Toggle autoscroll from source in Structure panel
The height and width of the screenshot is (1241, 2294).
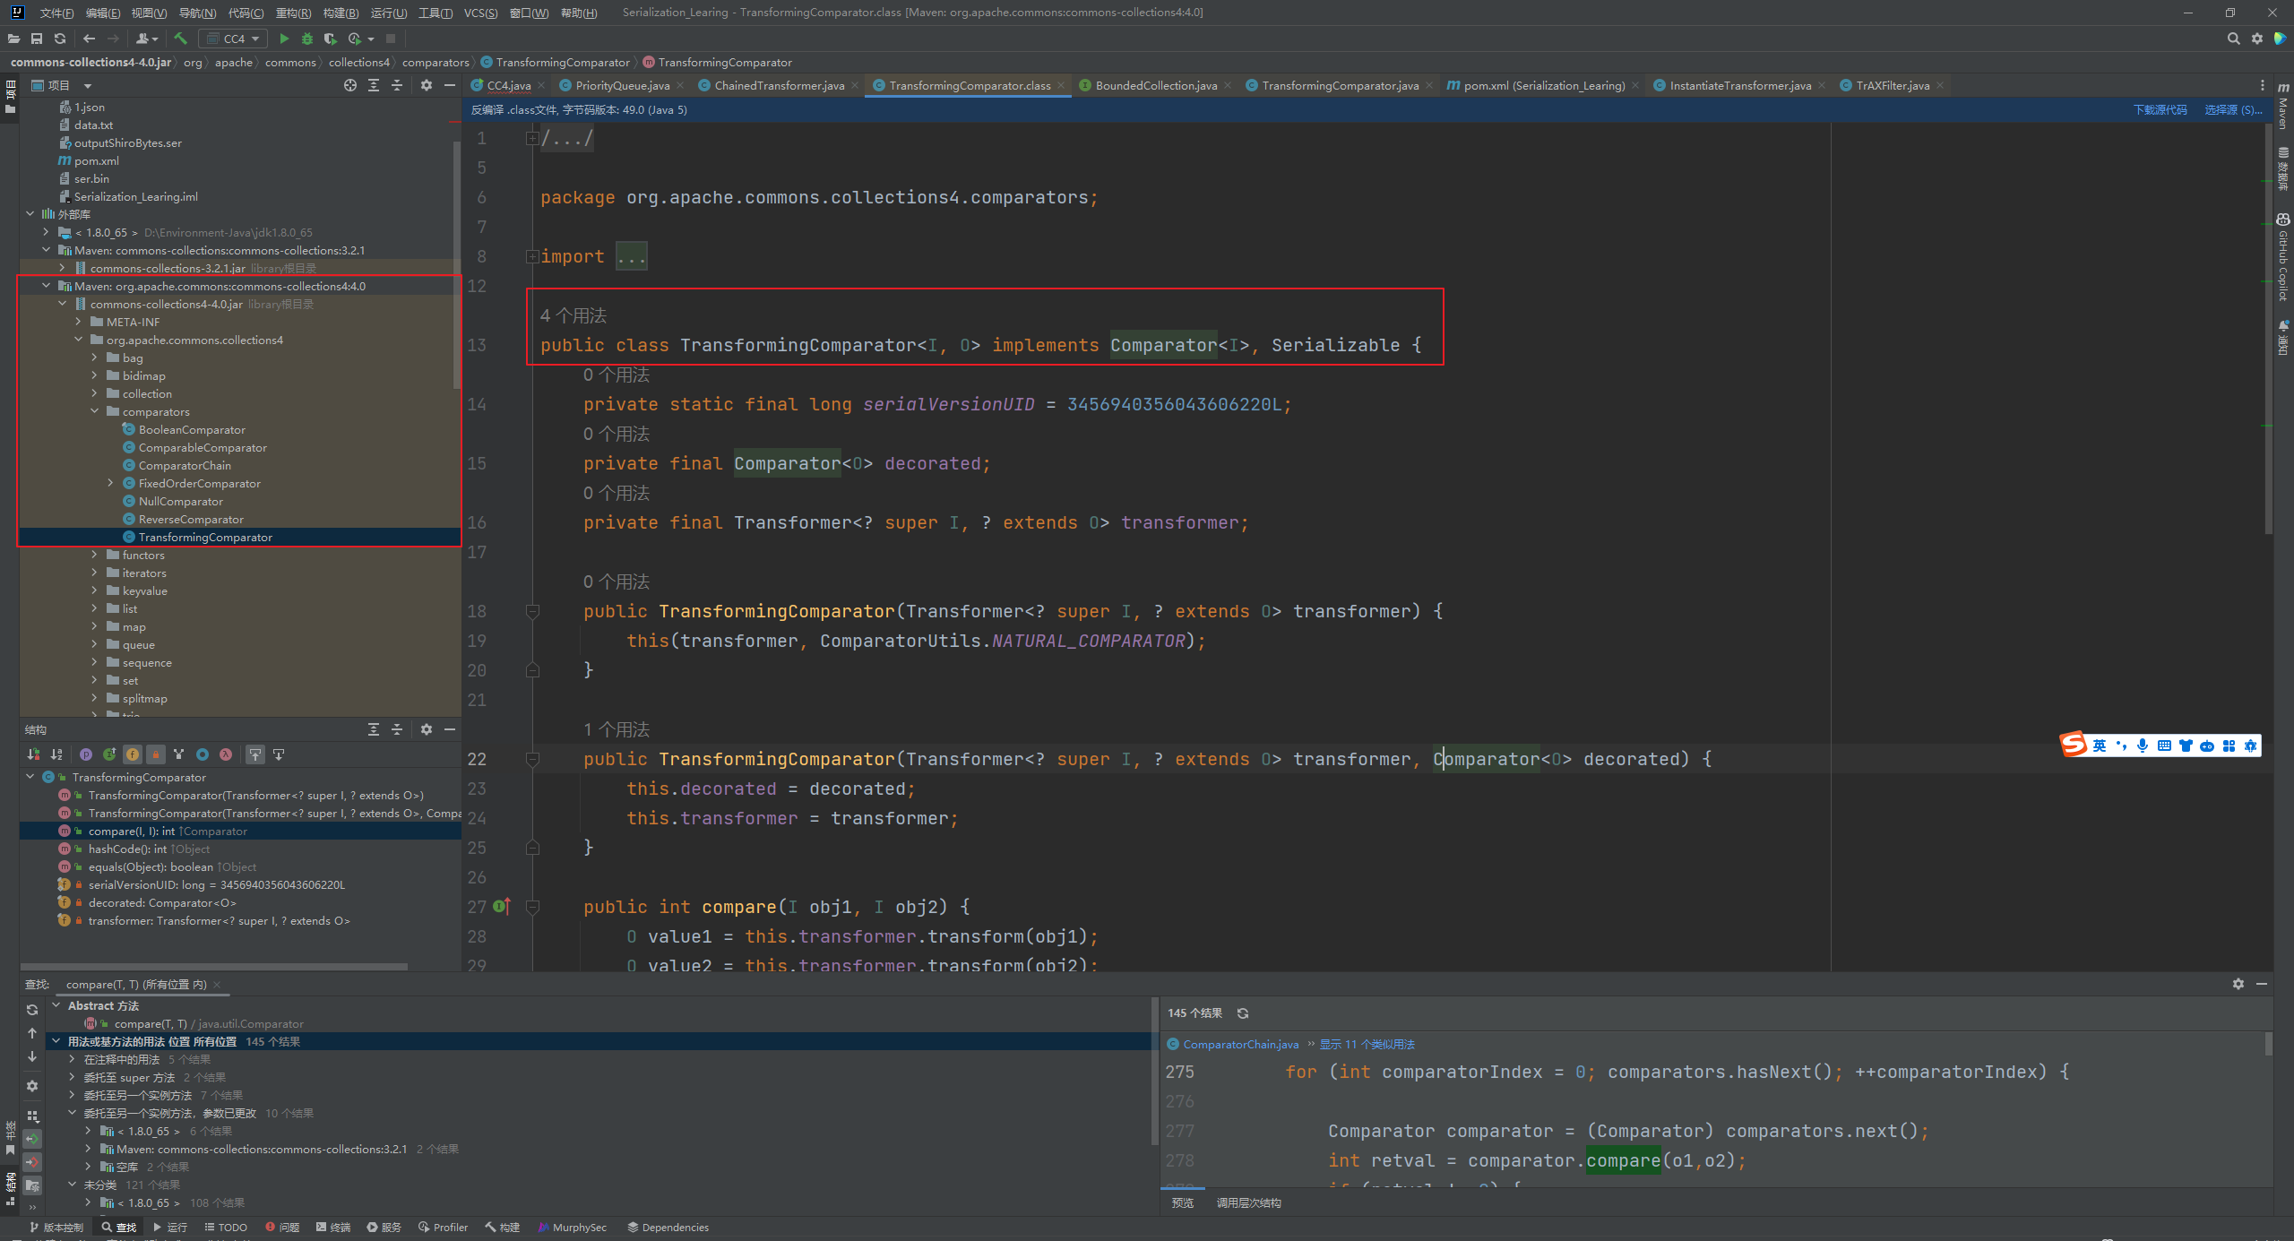tap(279, 754)
